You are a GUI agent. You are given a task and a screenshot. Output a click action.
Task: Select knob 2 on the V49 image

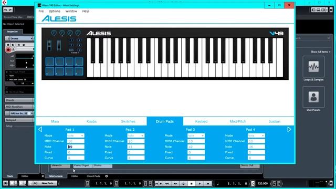(62, 33)
